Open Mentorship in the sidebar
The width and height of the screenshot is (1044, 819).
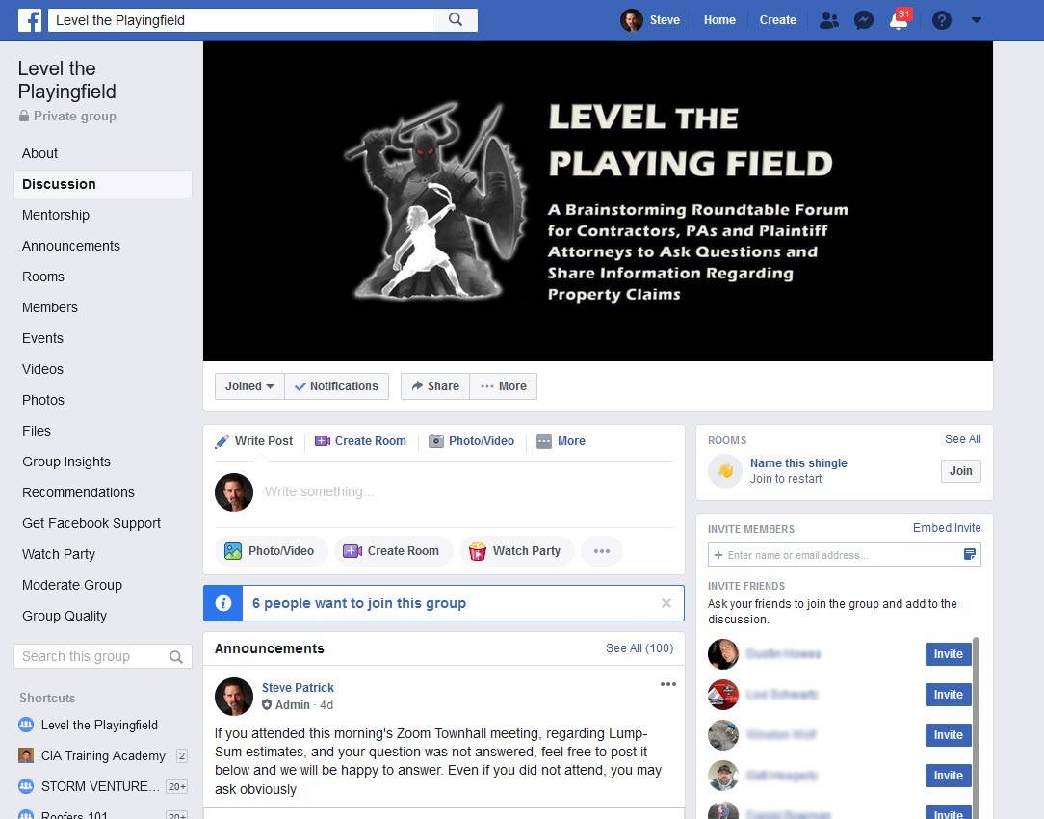tap(55, 215)
